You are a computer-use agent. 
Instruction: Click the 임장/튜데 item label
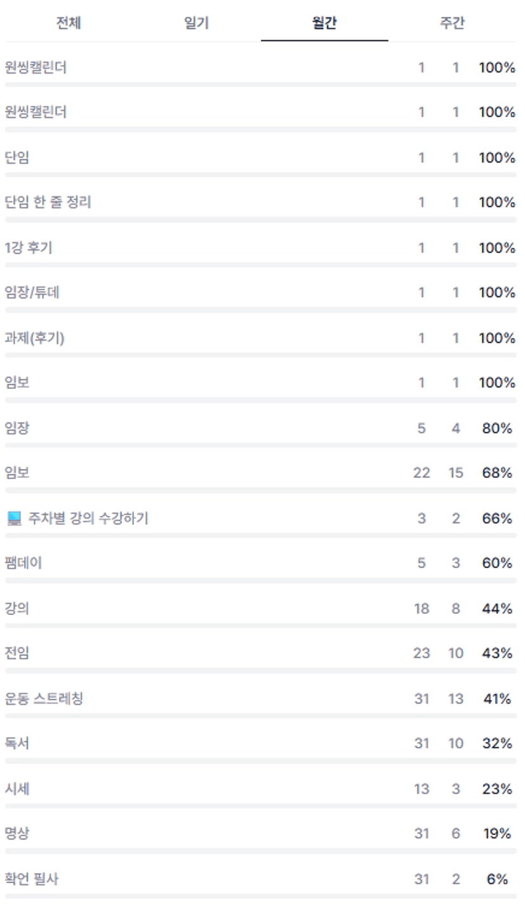click(32, 293)
